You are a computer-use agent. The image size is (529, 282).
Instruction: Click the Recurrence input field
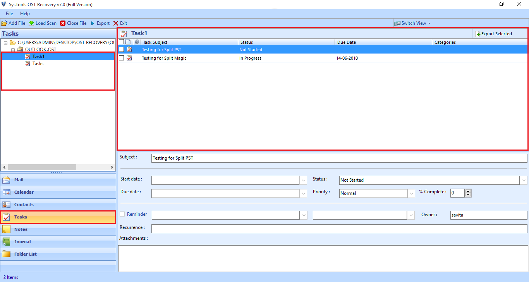pyautogui.click(x=339, y=229)
